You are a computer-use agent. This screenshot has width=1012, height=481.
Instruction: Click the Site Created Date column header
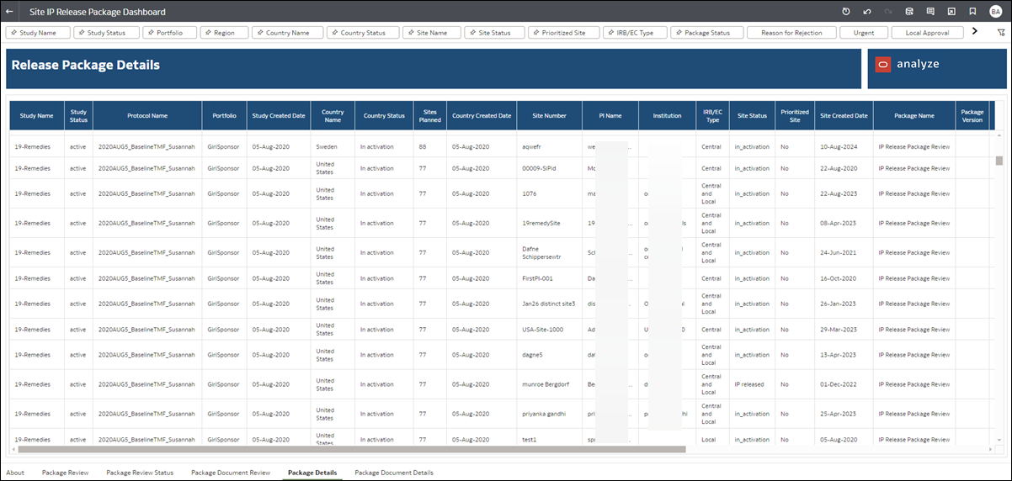[x=844, y=116]
